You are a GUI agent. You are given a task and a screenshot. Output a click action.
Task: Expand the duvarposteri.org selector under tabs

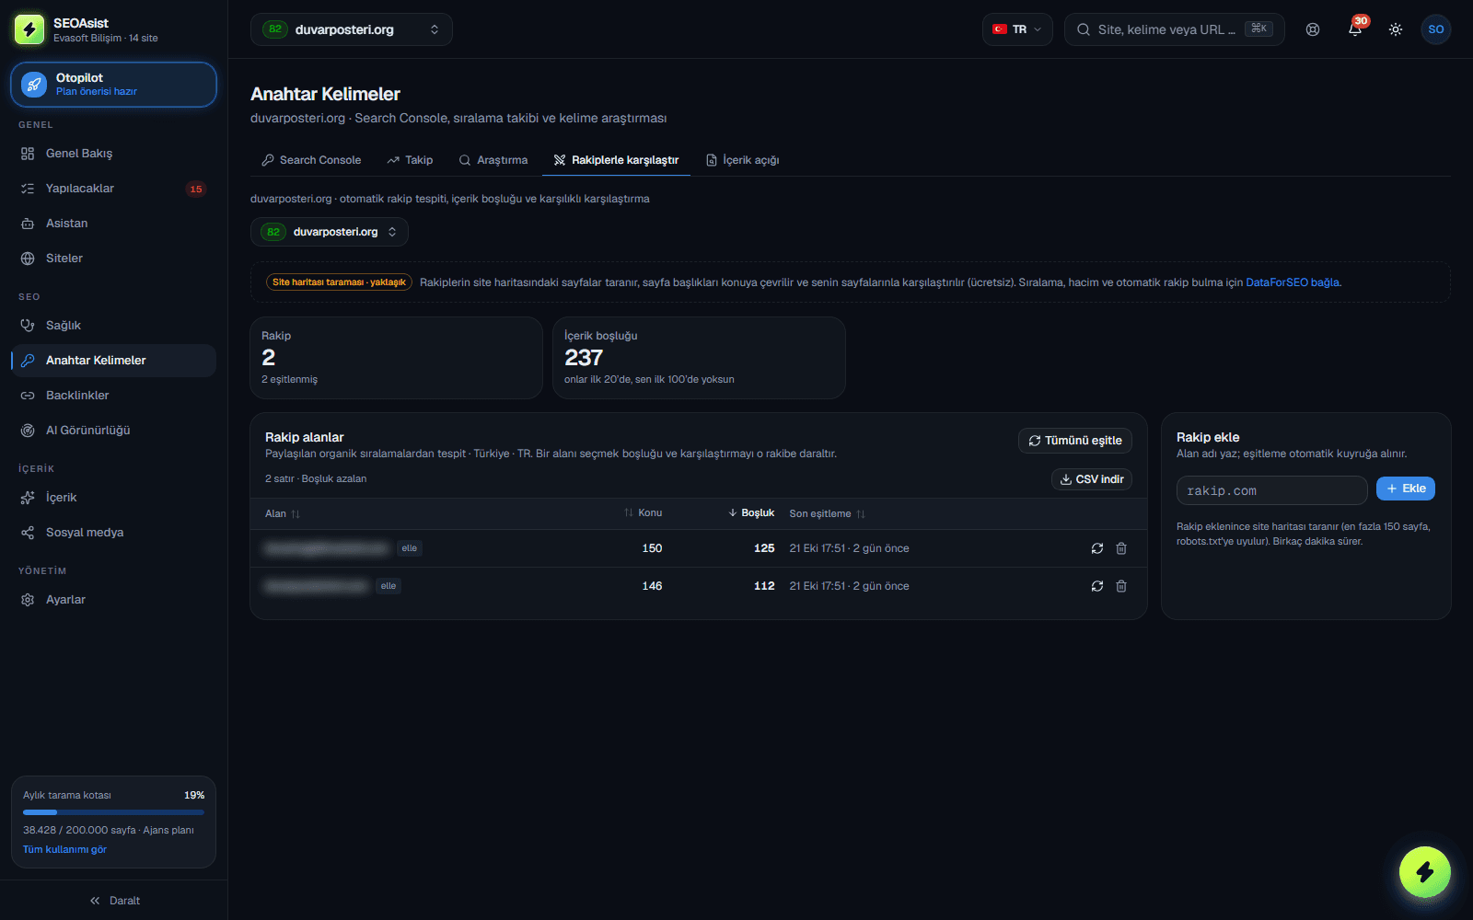click(330, 232)
